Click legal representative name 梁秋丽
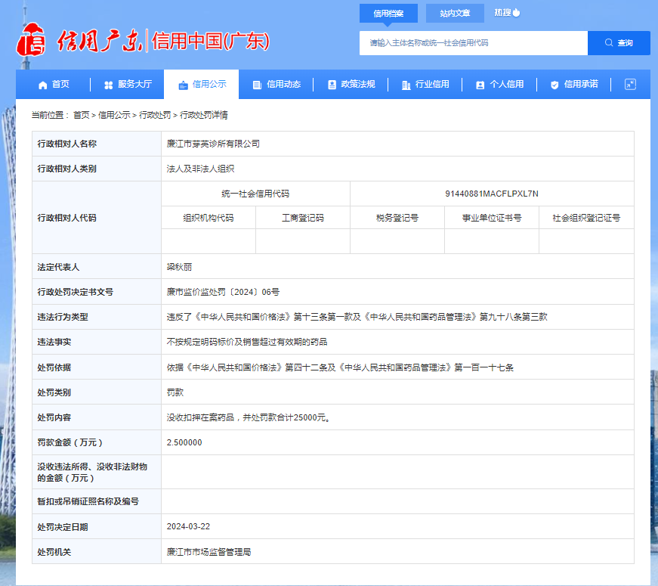The width and height of the screenshot is (658, 586). (179, 267)
